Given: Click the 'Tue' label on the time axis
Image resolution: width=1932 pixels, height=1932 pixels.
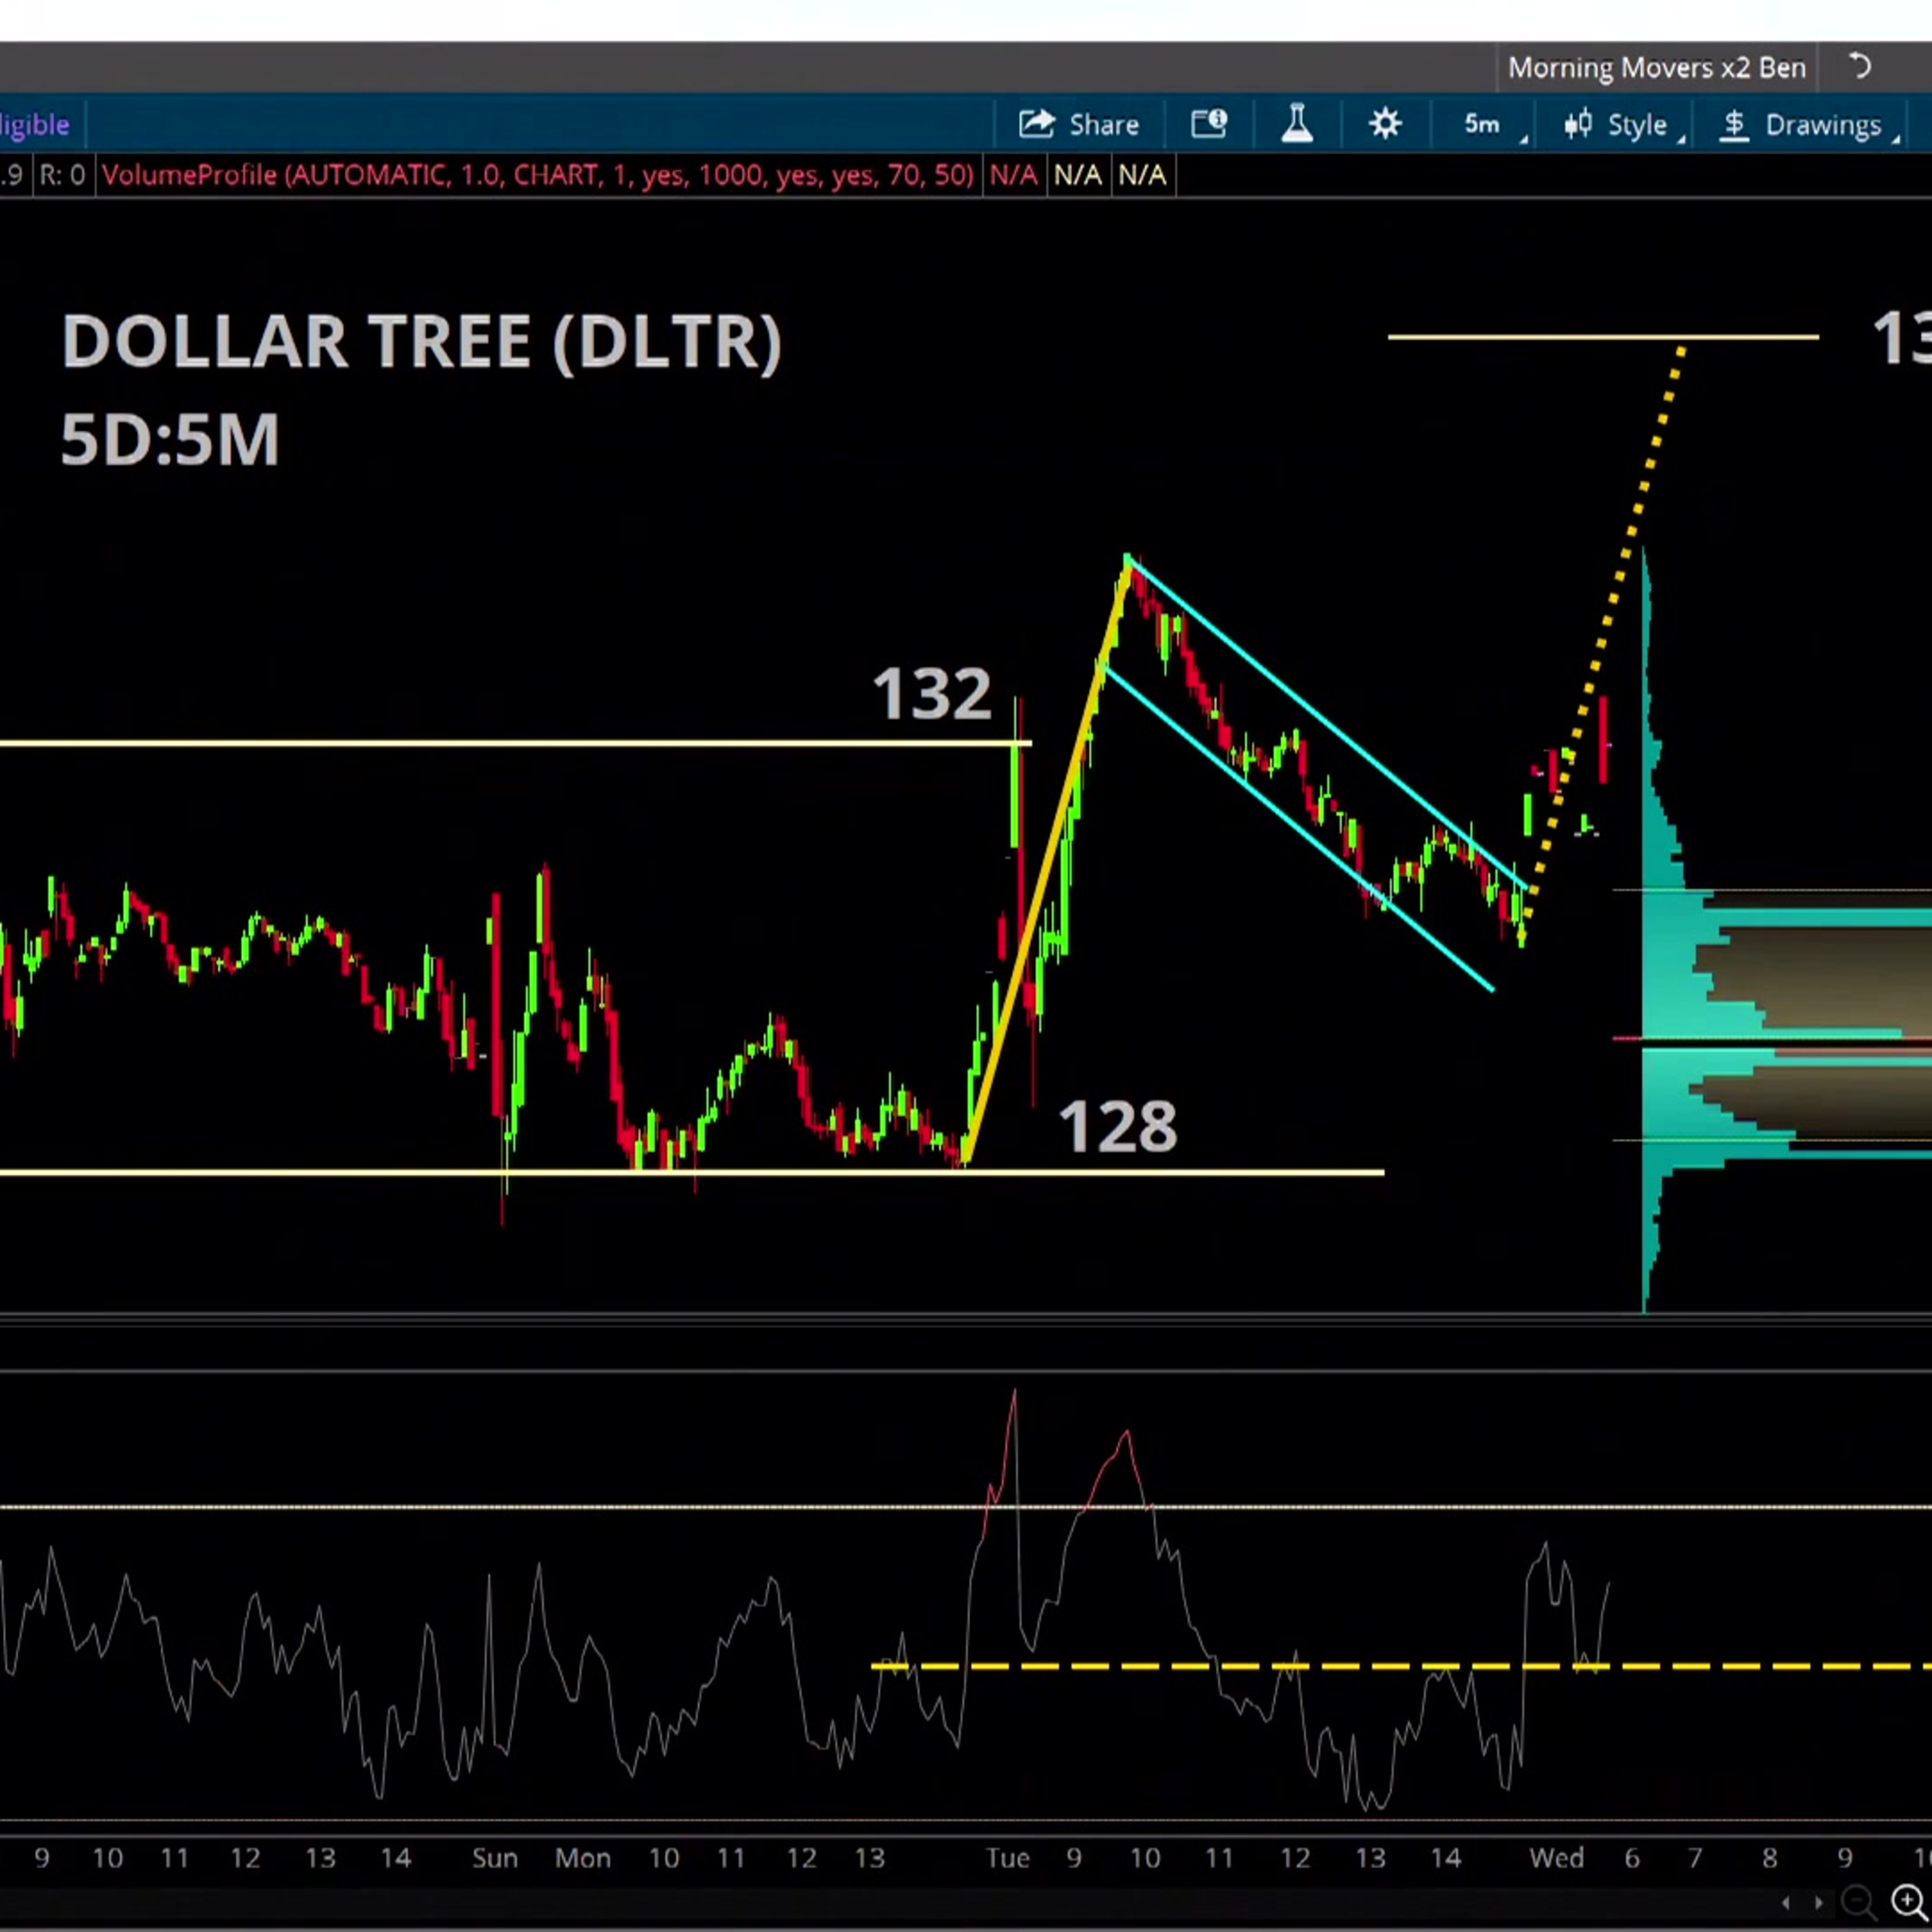Looking at the screenshot, I should pyautogui.click(x=1007, y=1858).
